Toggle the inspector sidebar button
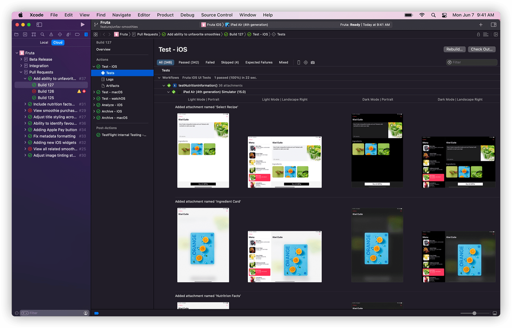This screenshot has height=328, width=512. click(x=494, y=25)
